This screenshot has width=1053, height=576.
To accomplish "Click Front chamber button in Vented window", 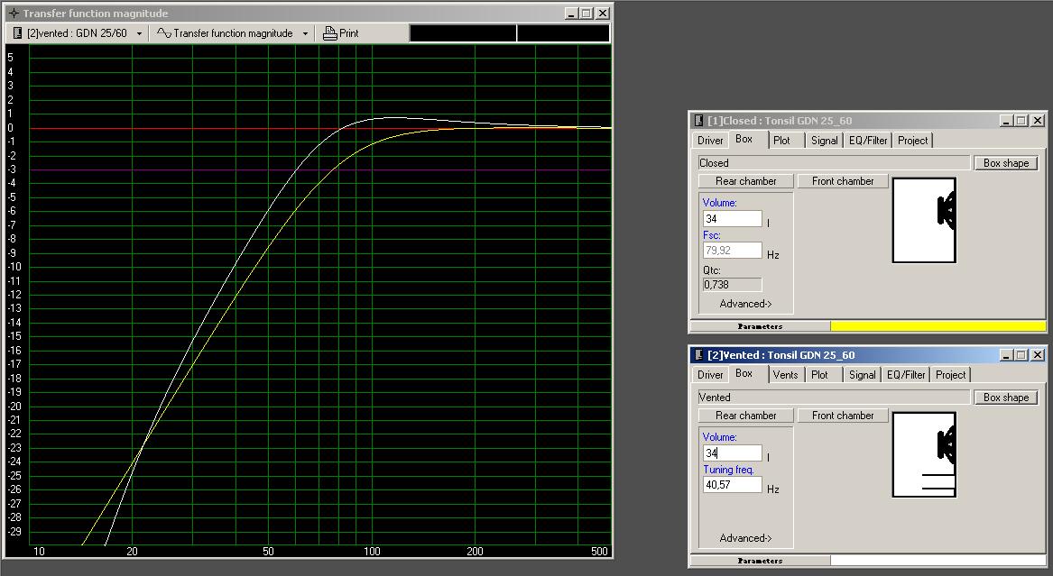I will (x=843, y=416).
